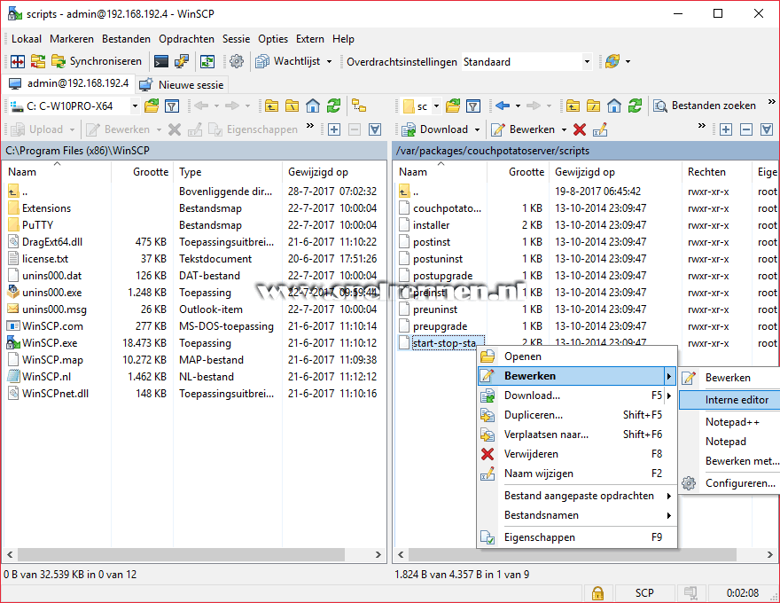780x603 pixels.
Task: Click the padlock icon in status bar
Action: (597, 593)
